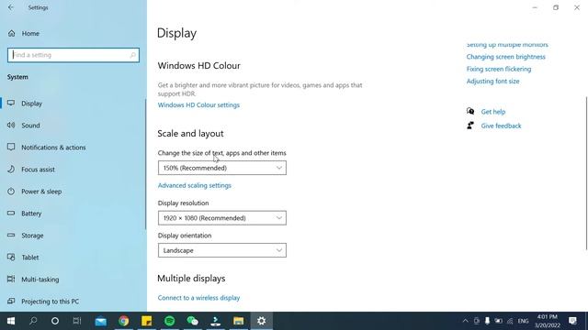This screenshot has width=588, height=330.
Task: Focus the Find a setting search box
Action: click(73, 55)
